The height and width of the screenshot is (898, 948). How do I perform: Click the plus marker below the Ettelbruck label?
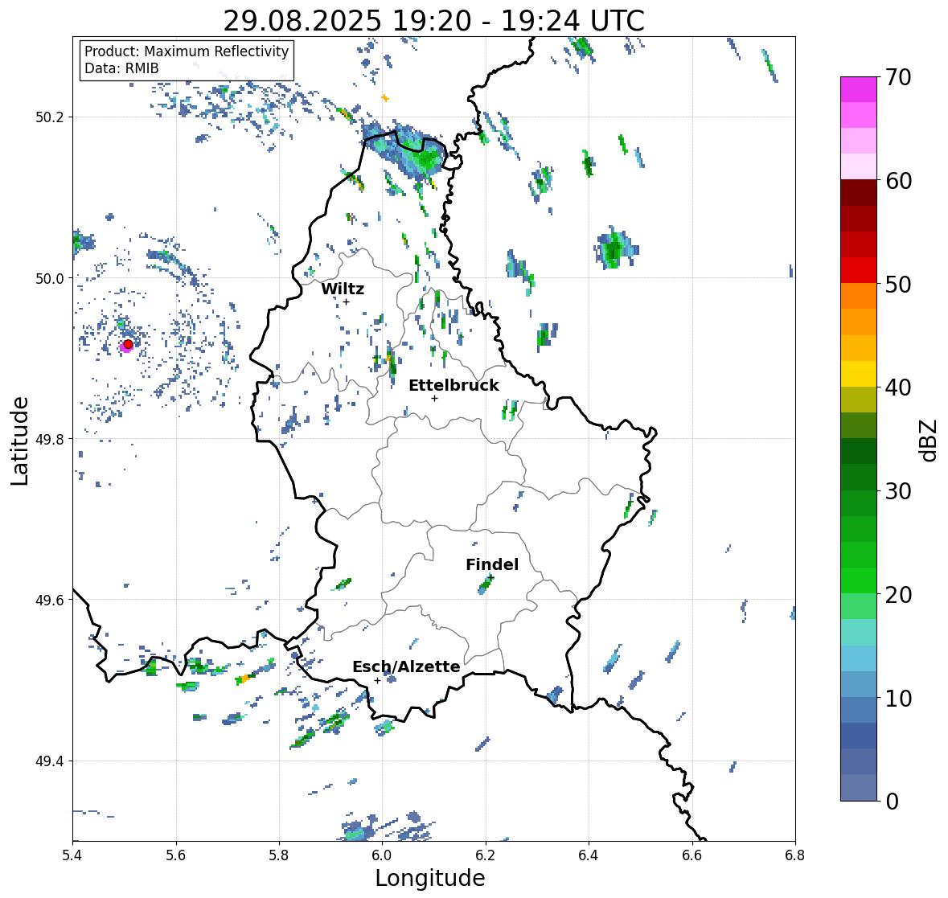coord(434,398)
